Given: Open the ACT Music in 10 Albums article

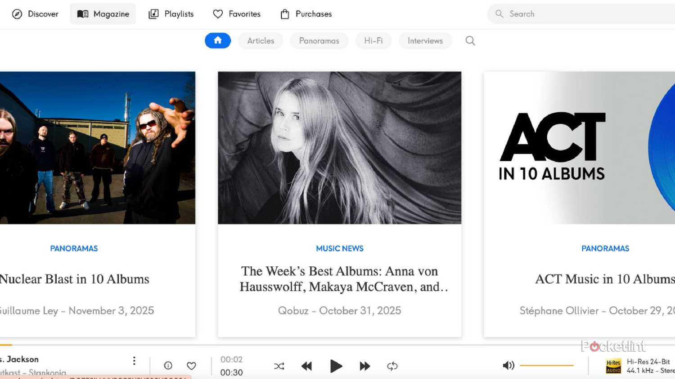Looking at the screenshot, I should (x=603, y=279).
